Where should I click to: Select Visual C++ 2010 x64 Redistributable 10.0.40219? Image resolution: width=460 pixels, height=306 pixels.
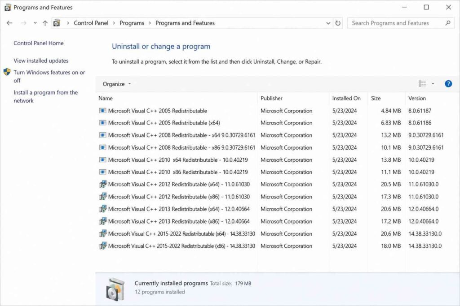coord(178,160)
